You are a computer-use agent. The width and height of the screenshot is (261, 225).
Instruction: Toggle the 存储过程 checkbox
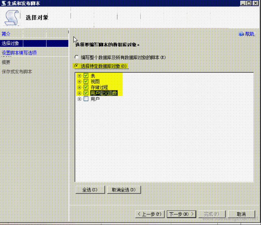pyautogui.click(x=86, y=87)
